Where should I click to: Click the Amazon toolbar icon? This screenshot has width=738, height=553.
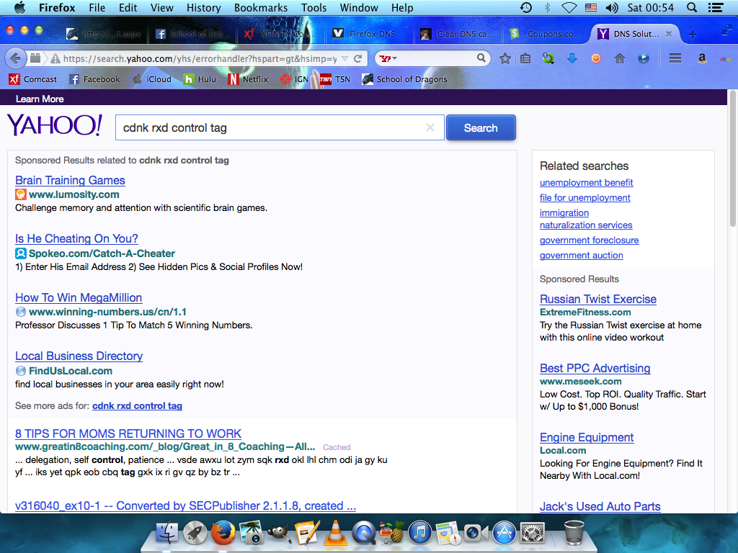click(702, 59)
